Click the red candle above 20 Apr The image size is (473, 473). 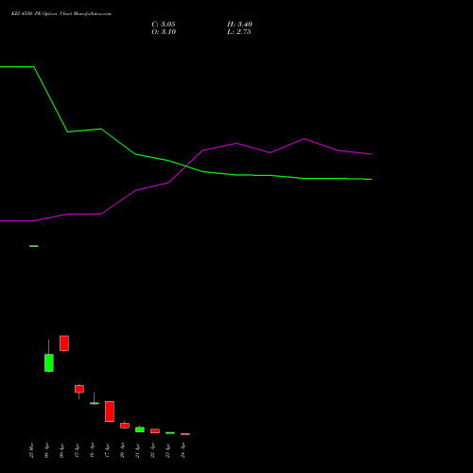[125, 426]
